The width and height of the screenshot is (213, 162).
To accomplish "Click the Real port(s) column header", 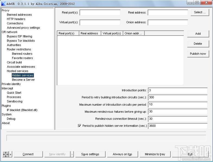I will pos(68,33).
